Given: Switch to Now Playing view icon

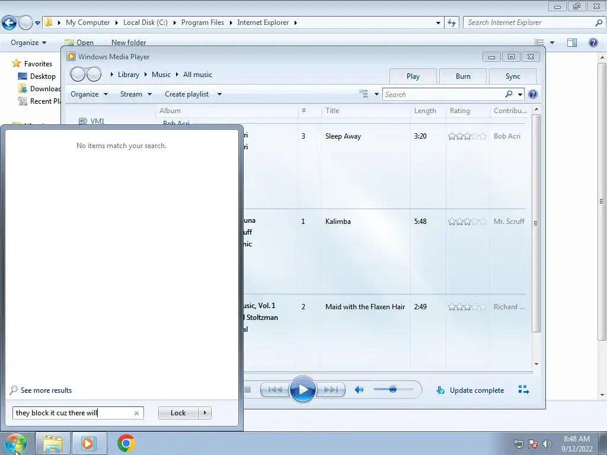Looking at the screenshot, I should [523, 390].
